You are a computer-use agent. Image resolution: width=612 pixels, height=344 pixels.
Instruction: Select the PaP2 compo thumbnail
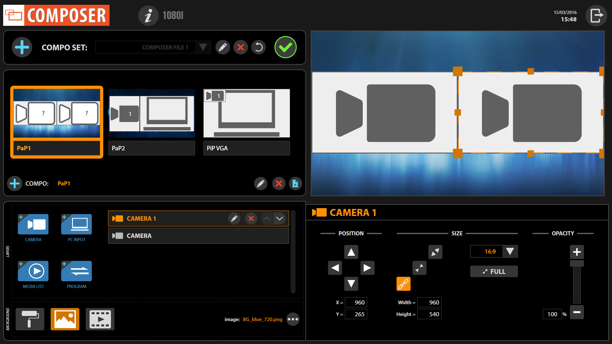click(x=151, y=113)
